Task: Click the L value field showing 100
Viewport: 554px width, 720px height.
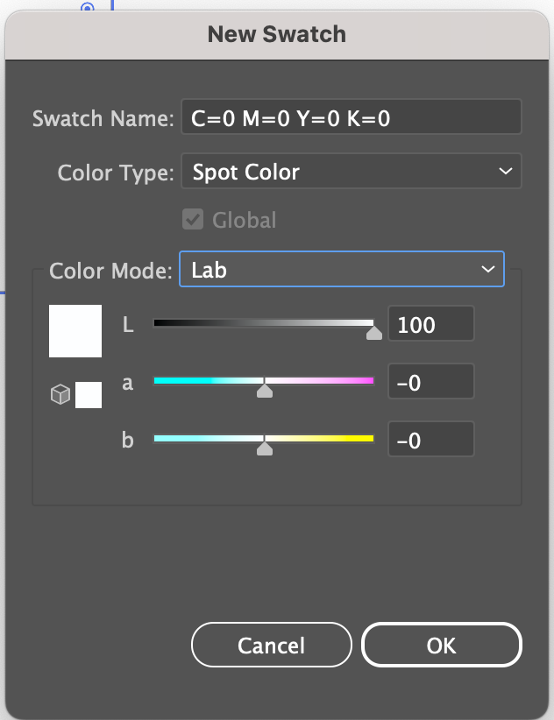Action: (x=431, y=324)
